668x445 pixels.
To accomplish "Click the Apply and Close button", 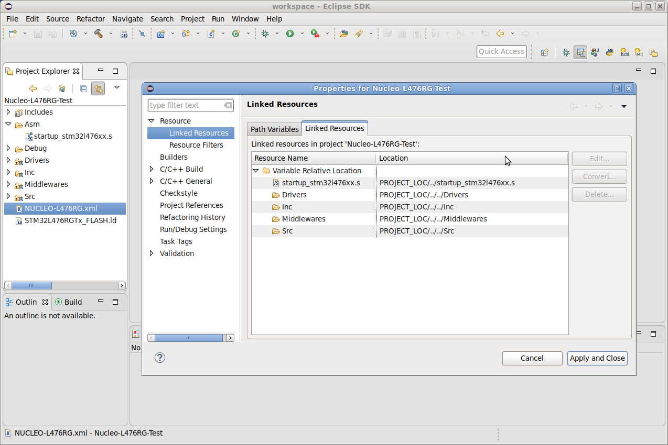I will (x=597, y=358).
